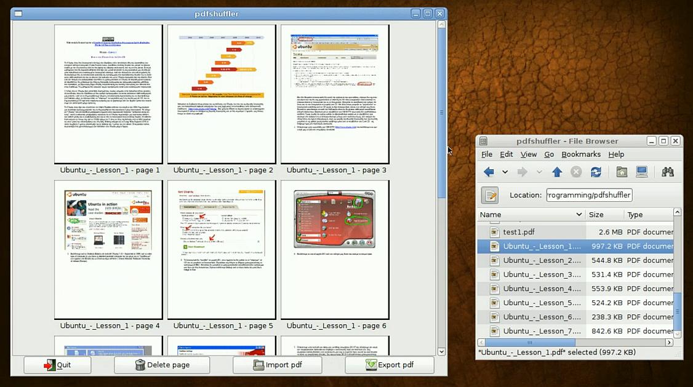693x387 pixels.
Task: Click pdfshuffler vertical scrollbar thumb
Action: (441, 113)
